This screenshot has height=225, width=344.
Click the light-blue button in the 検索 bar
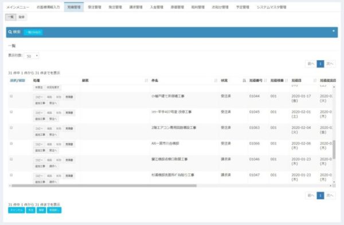coord(33,32)
